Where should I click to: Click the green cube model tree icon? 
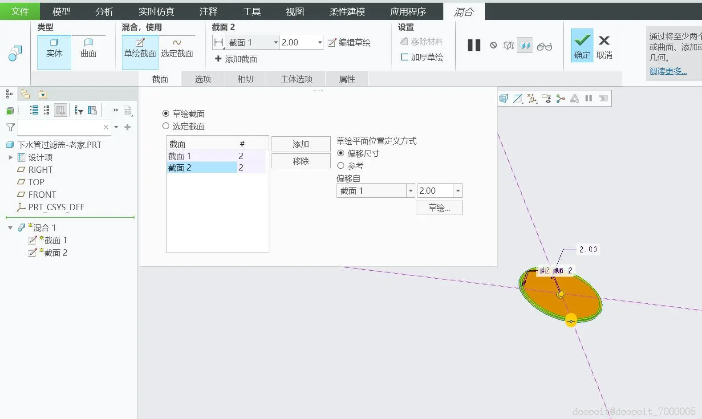point(10,110)
